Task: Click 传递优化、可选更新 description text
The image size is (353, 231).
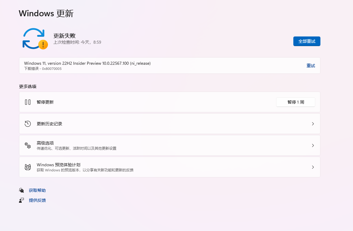Action: (77, 148)
